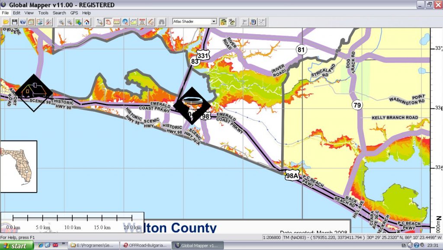This screenshot has width=443, height=250.
Task: Select the pan hand grab tool
Action: (x=108, y=22)
